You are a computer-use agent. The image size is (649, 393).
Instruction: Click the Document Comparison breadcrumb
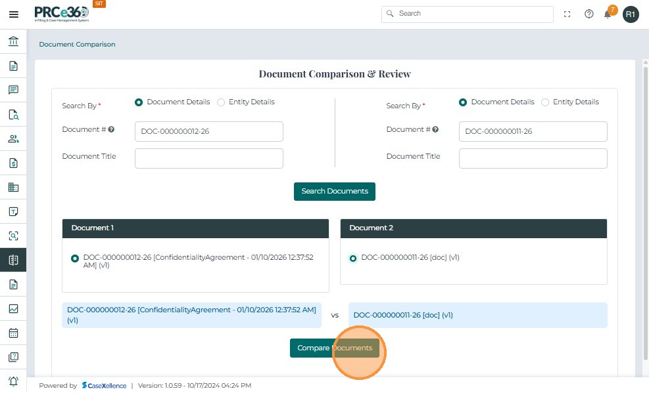point(77,45)
